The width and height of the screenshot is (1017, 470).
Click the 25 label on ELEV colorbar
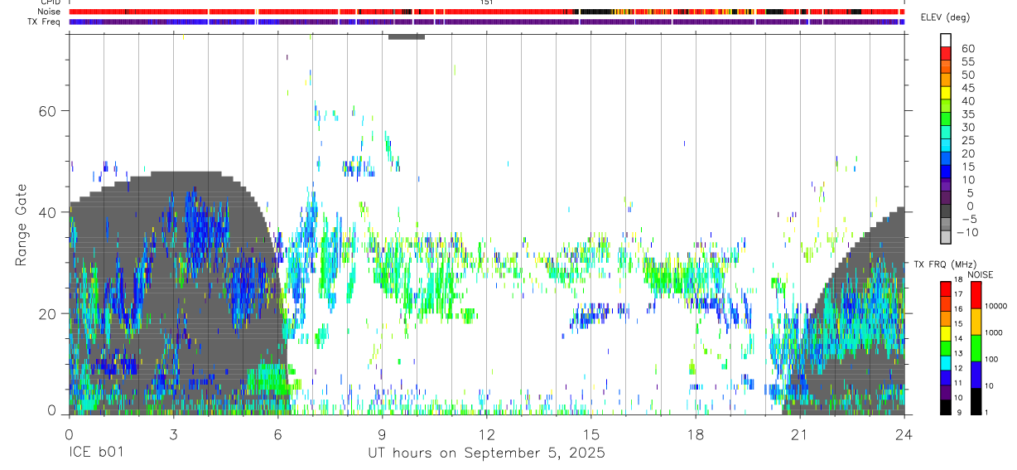click(x=966, y=141)
